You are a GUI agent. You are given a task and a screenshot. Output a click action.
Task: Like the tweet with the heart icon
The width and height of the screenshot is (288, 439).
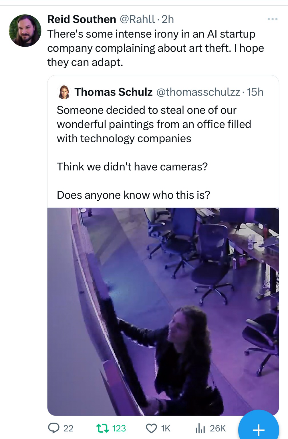coord(151,428)
